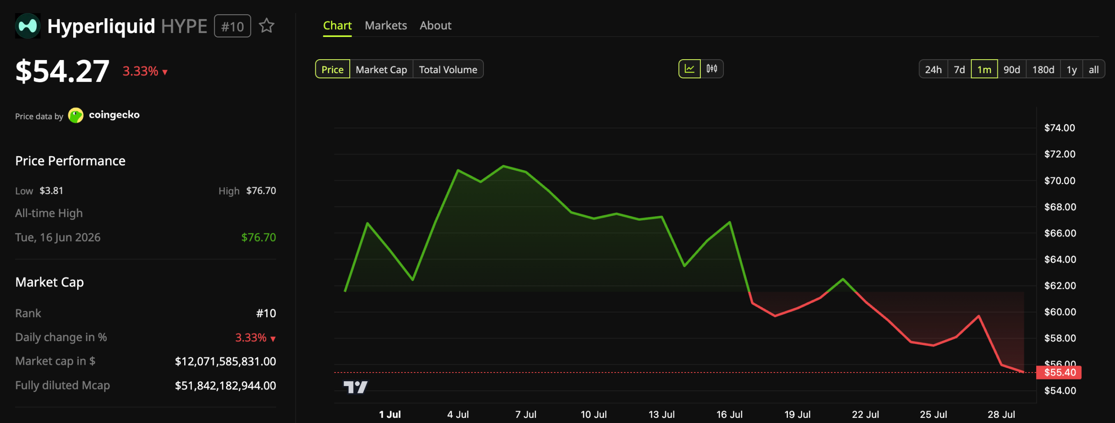
Task: Set chart range to 24h
Action: 933,69
